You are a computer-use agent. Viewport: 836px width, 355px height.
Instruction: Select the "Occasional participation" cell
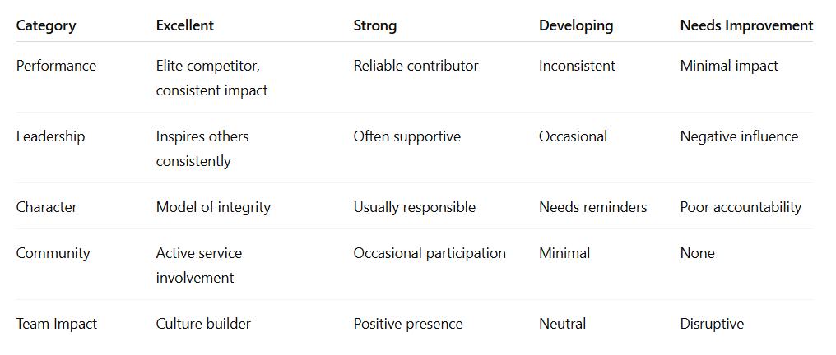[x=430, y=253]
